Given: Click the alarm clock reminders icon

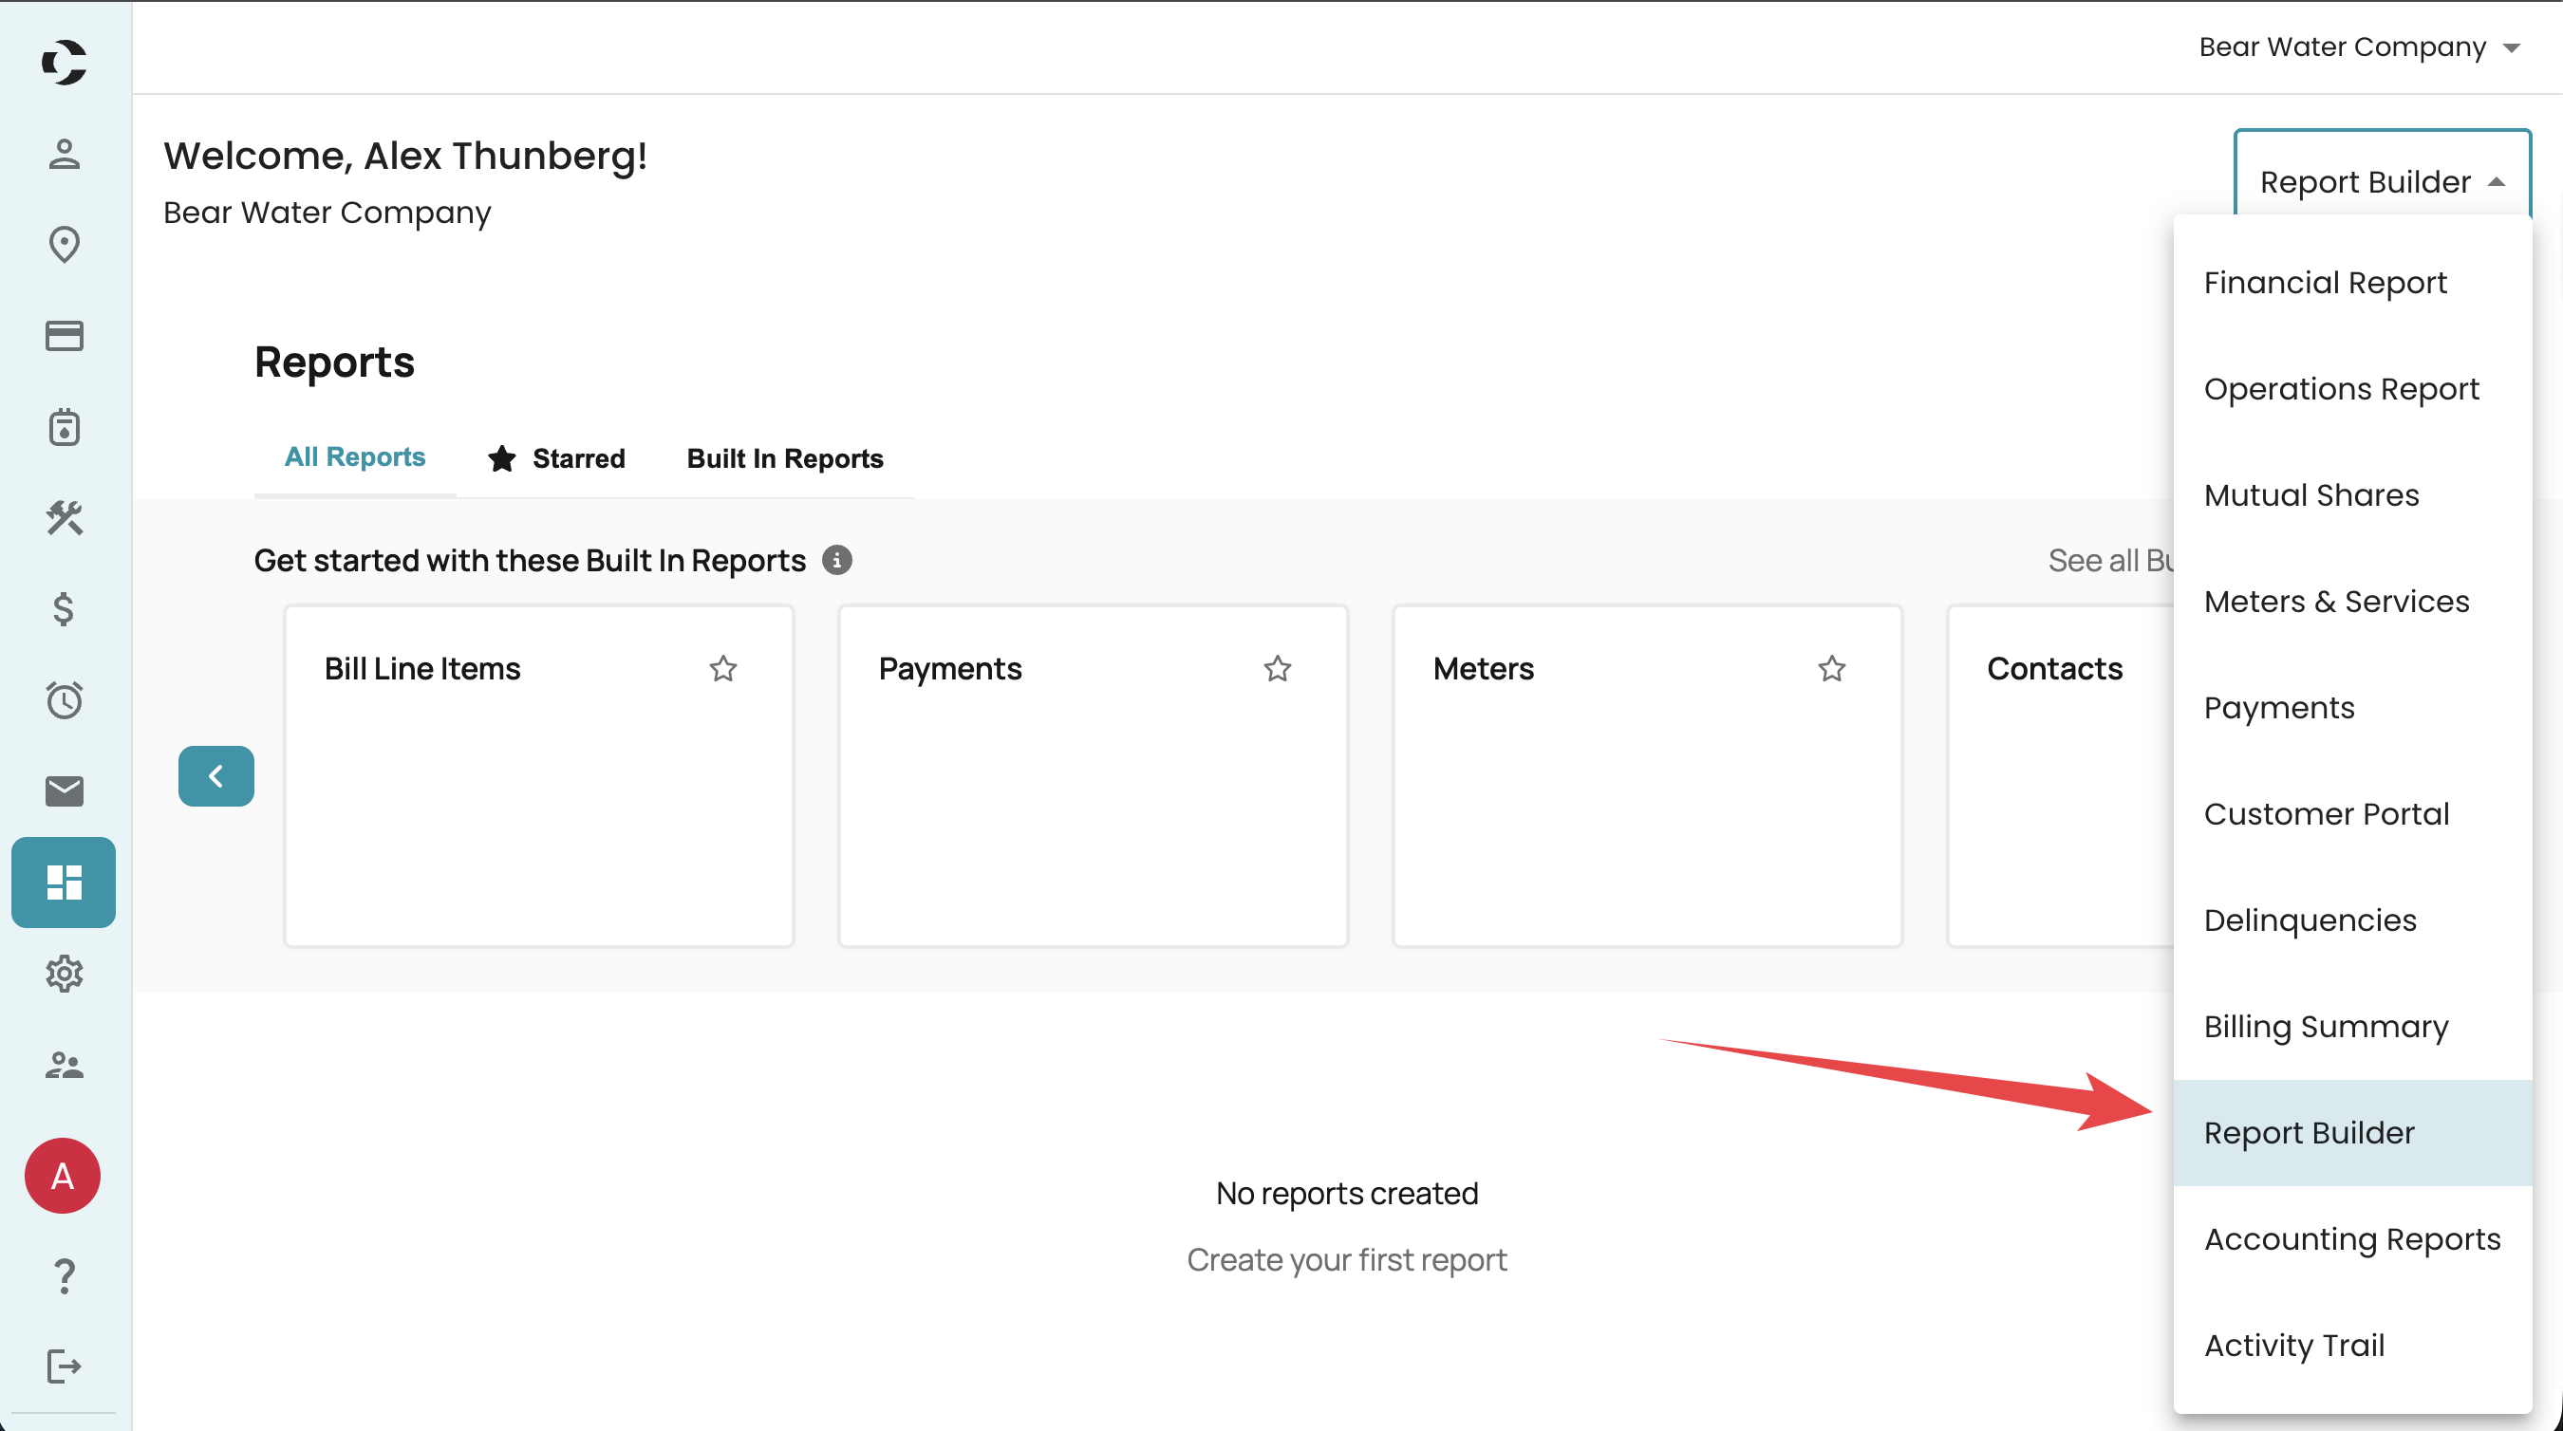Looking at the screenshot, I should point(63,701).
